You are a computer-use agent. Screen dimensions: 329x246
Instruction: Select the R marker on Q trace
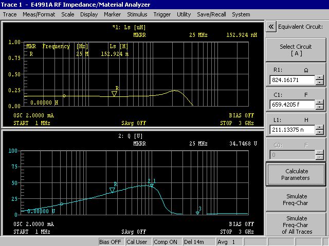pos(112,190)
